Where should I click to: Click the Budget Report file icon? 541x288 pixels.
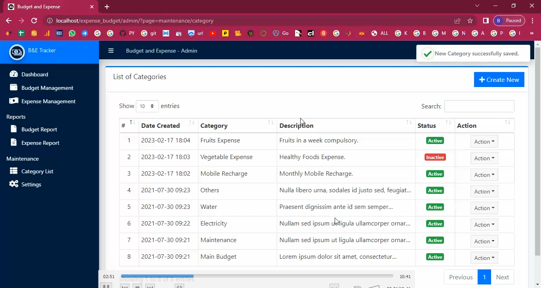14,129
